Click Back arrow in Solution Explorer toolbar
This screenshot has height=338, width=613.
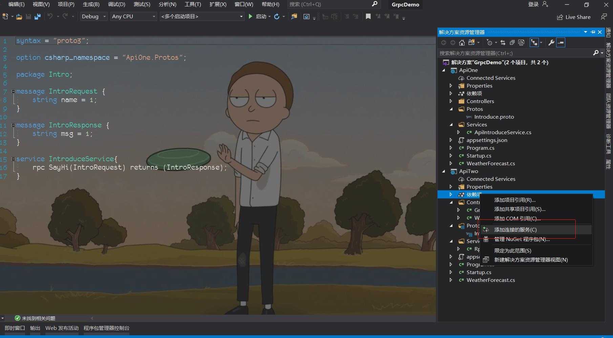(444, 43)
